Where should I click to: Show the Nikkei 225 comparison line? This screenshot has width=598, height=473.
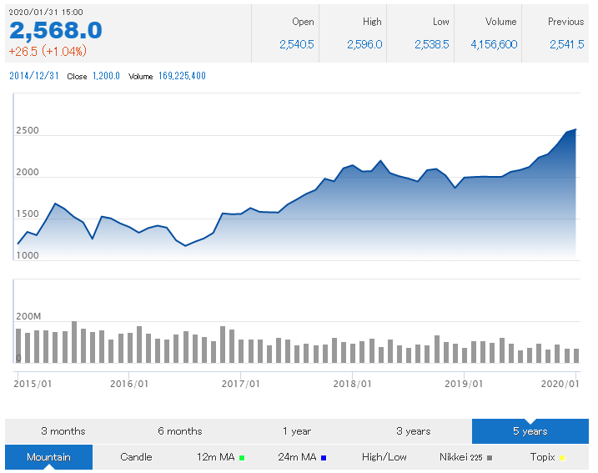461,457
